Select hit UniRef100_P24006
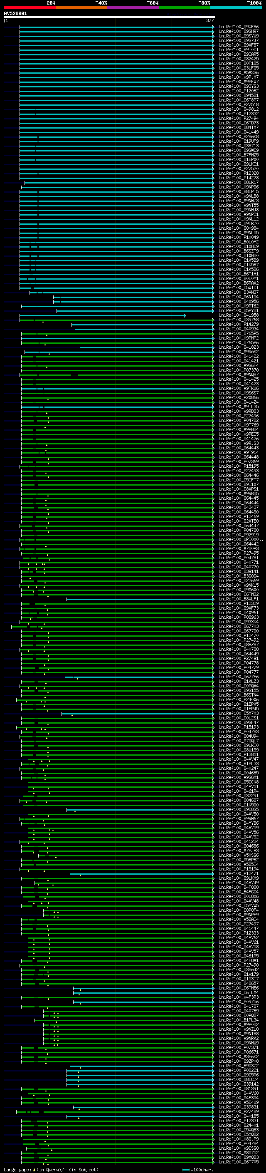Viewport: 266px width, 1173px height. (x=238, y=700)
